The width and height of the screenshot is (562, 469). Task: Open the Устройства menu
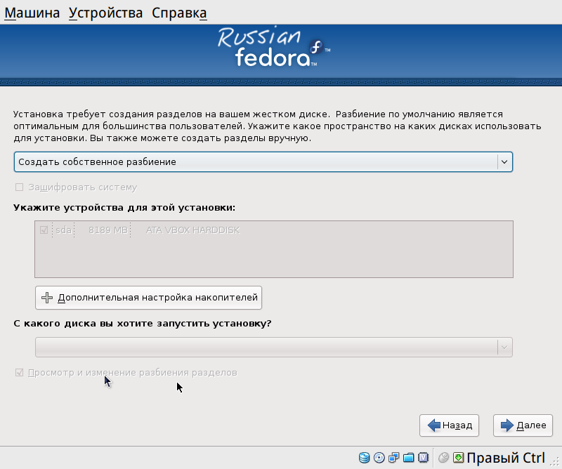pos(106,13)
